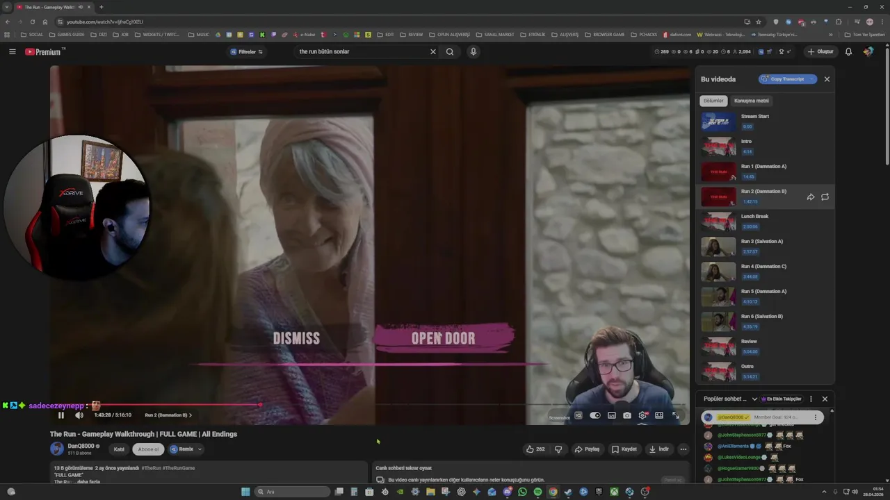Open the GAMES GUIDE bookmarks folder
The width and height of the screenshot is (890, 500).
67,34
